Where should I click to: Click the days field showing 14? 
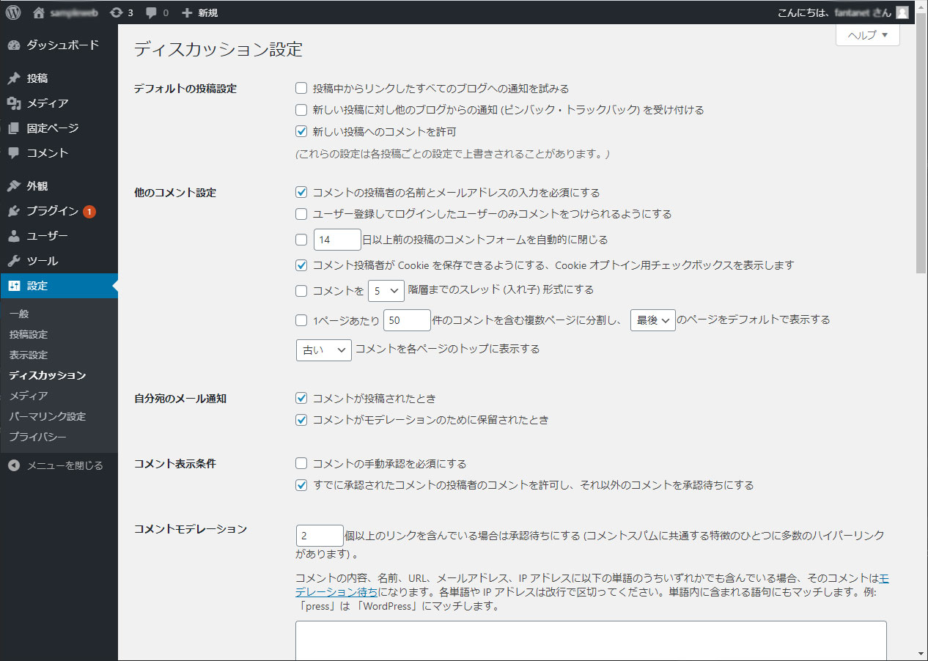tap(337, 240)
